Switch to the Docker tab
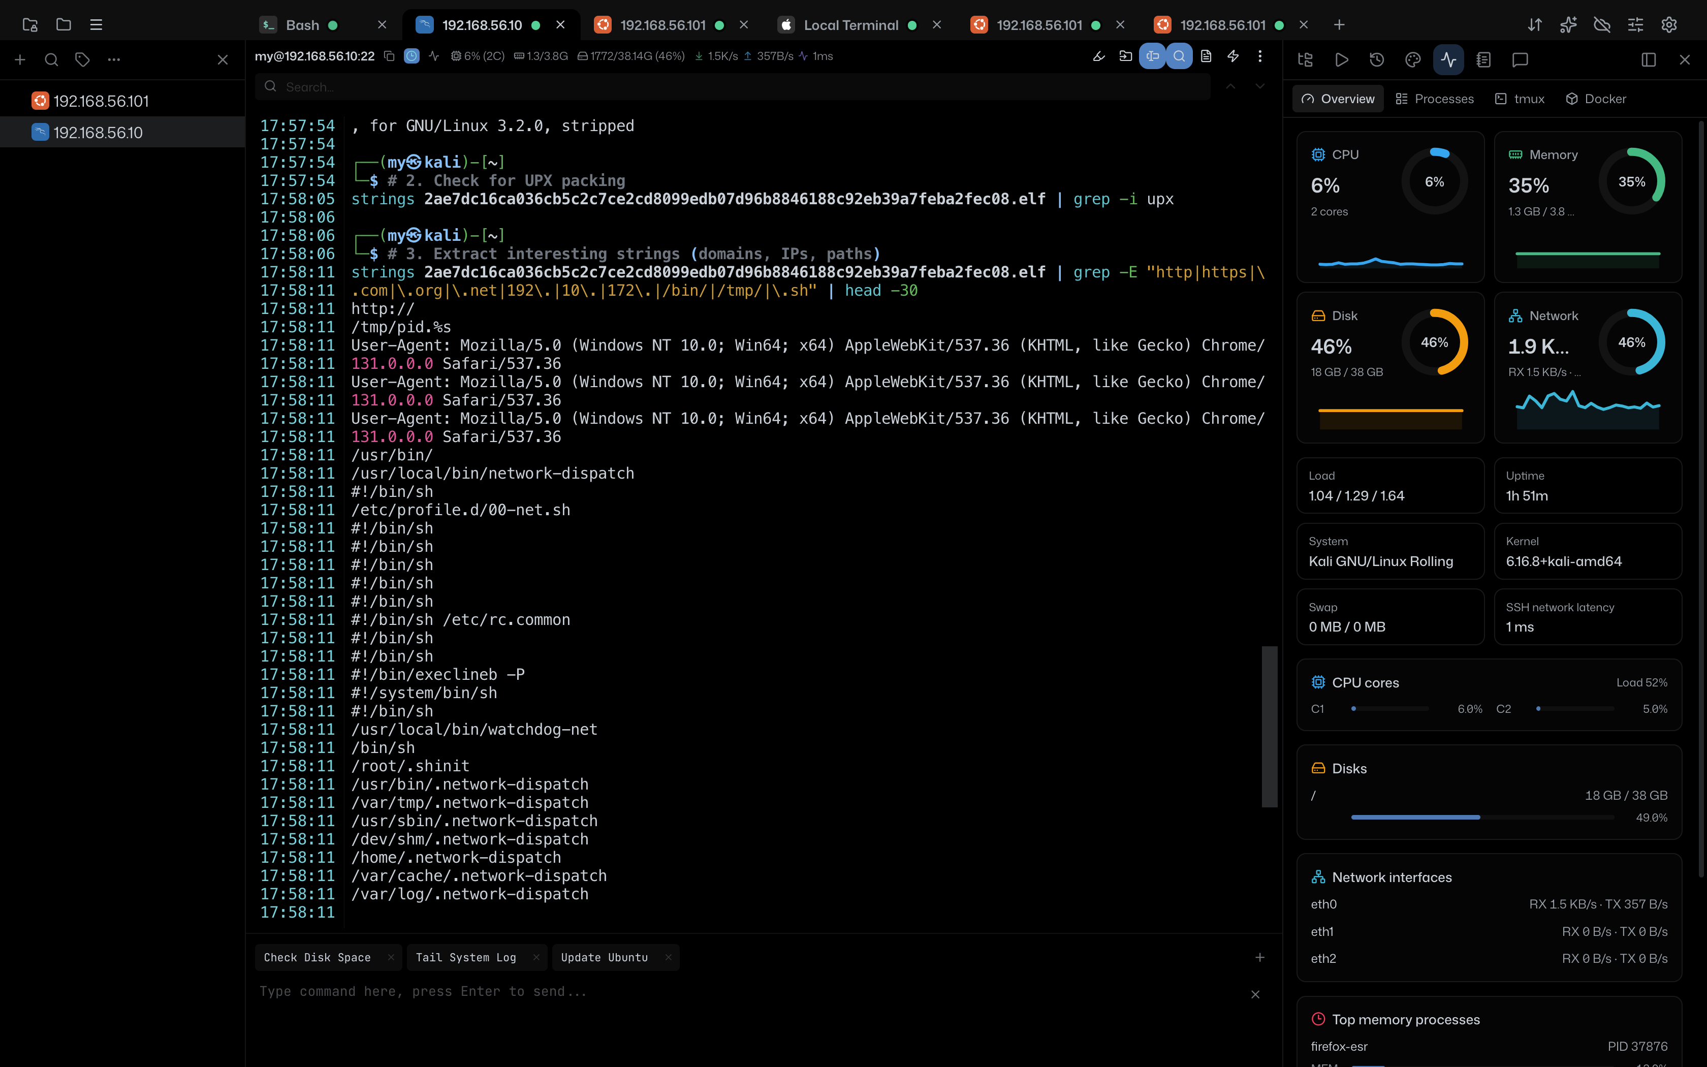1707x1067 pixels. click(x=1596, y=99)
